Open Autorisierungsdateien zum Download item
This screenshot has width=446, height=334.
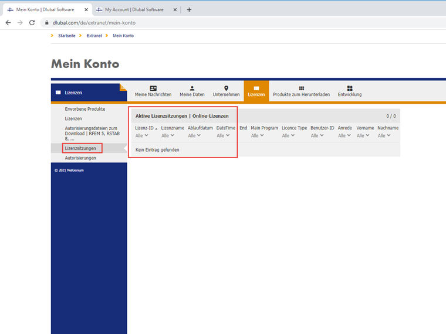point(92,134)
